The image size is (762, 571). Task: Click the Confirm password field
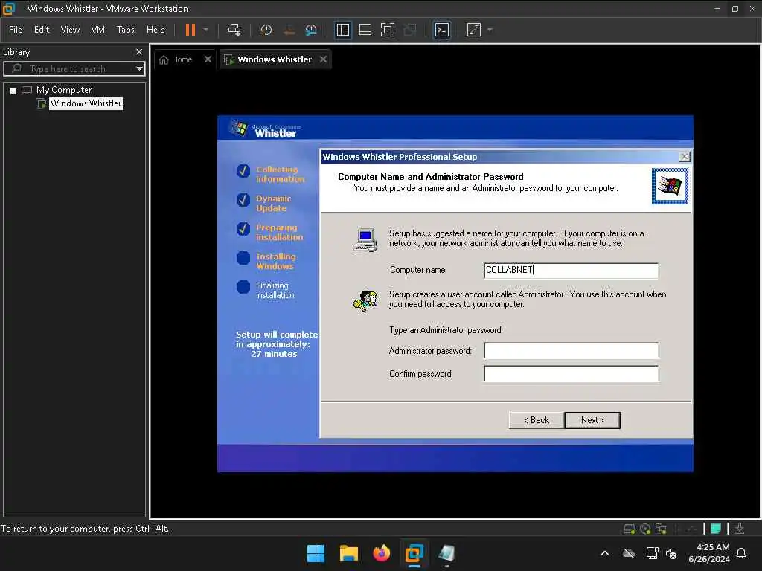(x=571, y=373)
